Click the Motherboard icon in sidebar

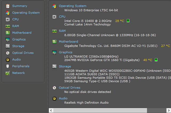(7, 33)
